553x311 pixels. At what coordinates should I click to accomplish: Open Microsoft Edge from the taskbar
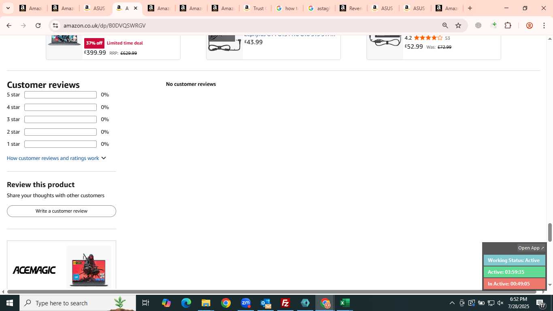[x=186, y=303]
